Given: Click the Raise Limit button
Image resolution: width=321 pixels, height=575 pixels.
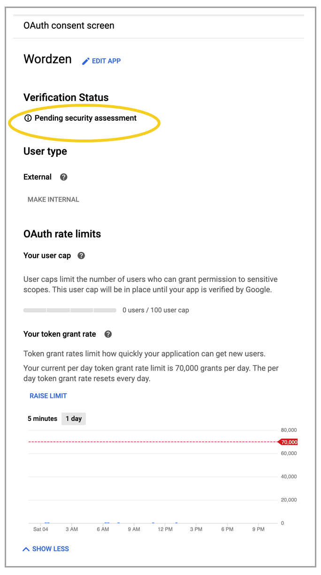Looking at the screenshot, I should pos(48,396).
